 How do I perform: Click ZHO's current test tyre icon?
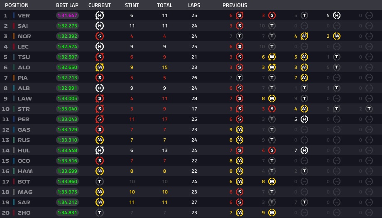point(99,213)
